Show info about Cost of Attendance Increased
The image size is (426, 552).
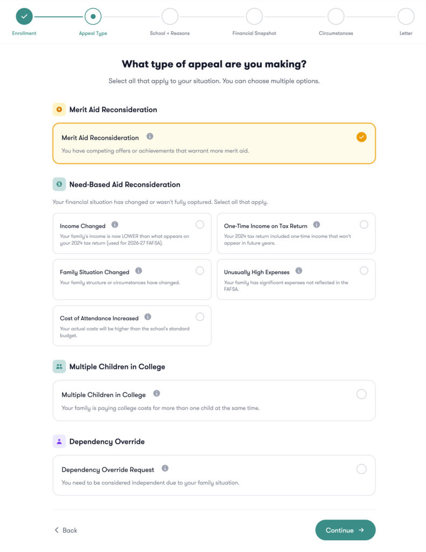[x=148, y=317]
